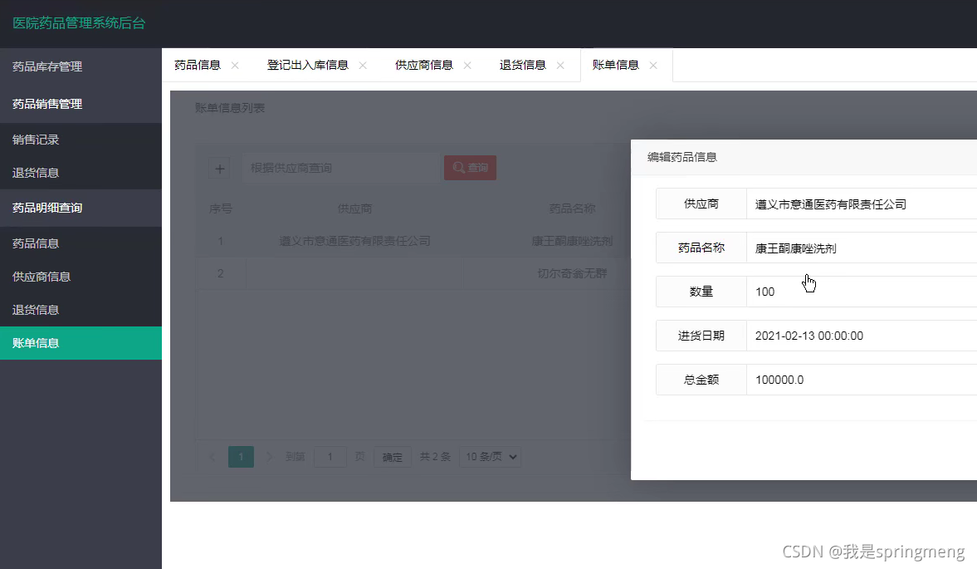Collapse the 药品销售管理 sidebar menu
This screenshot has height=569, width=977.
pyautogui.click(x=81, y=104)
